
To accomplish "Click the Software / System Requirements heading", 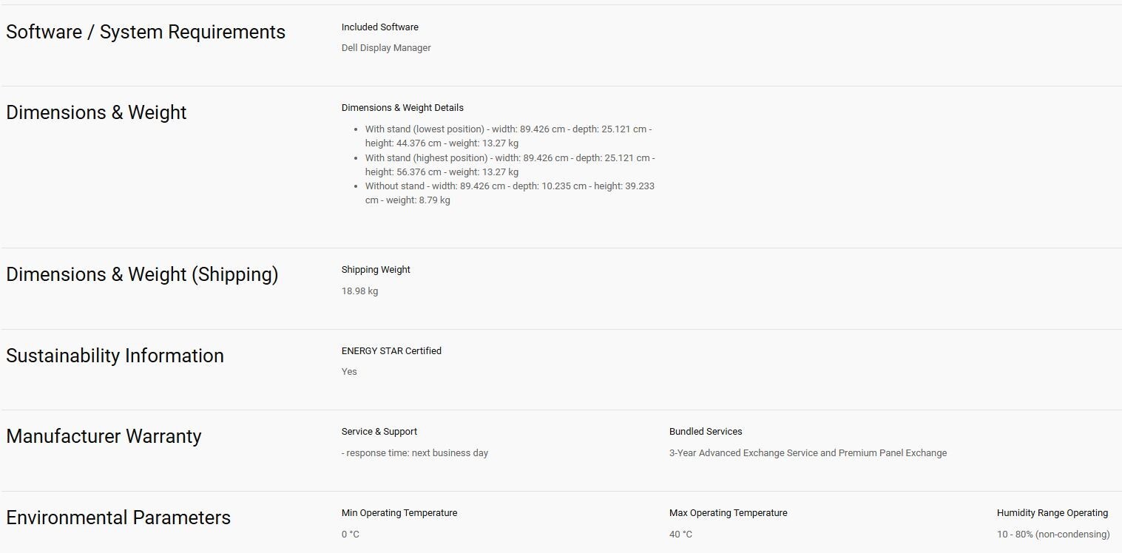I will click(x=146, y=33).
